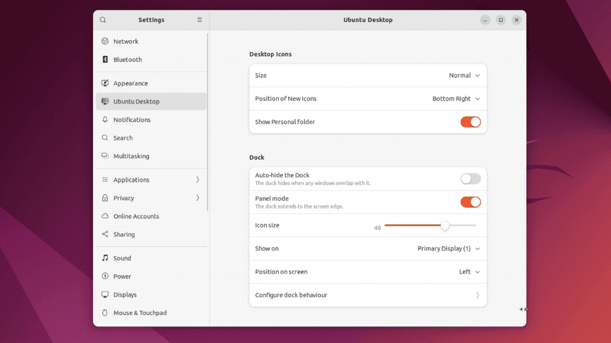
Task: Click 'The dock extends to the screen edge' text
Action: (x=299, y=206)
